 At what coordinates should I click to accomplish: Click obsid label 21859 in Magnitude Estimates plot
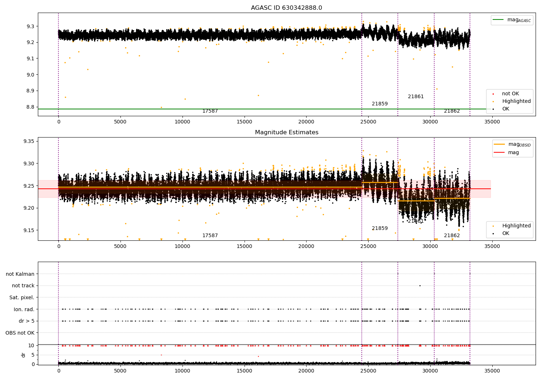[380, 228]
